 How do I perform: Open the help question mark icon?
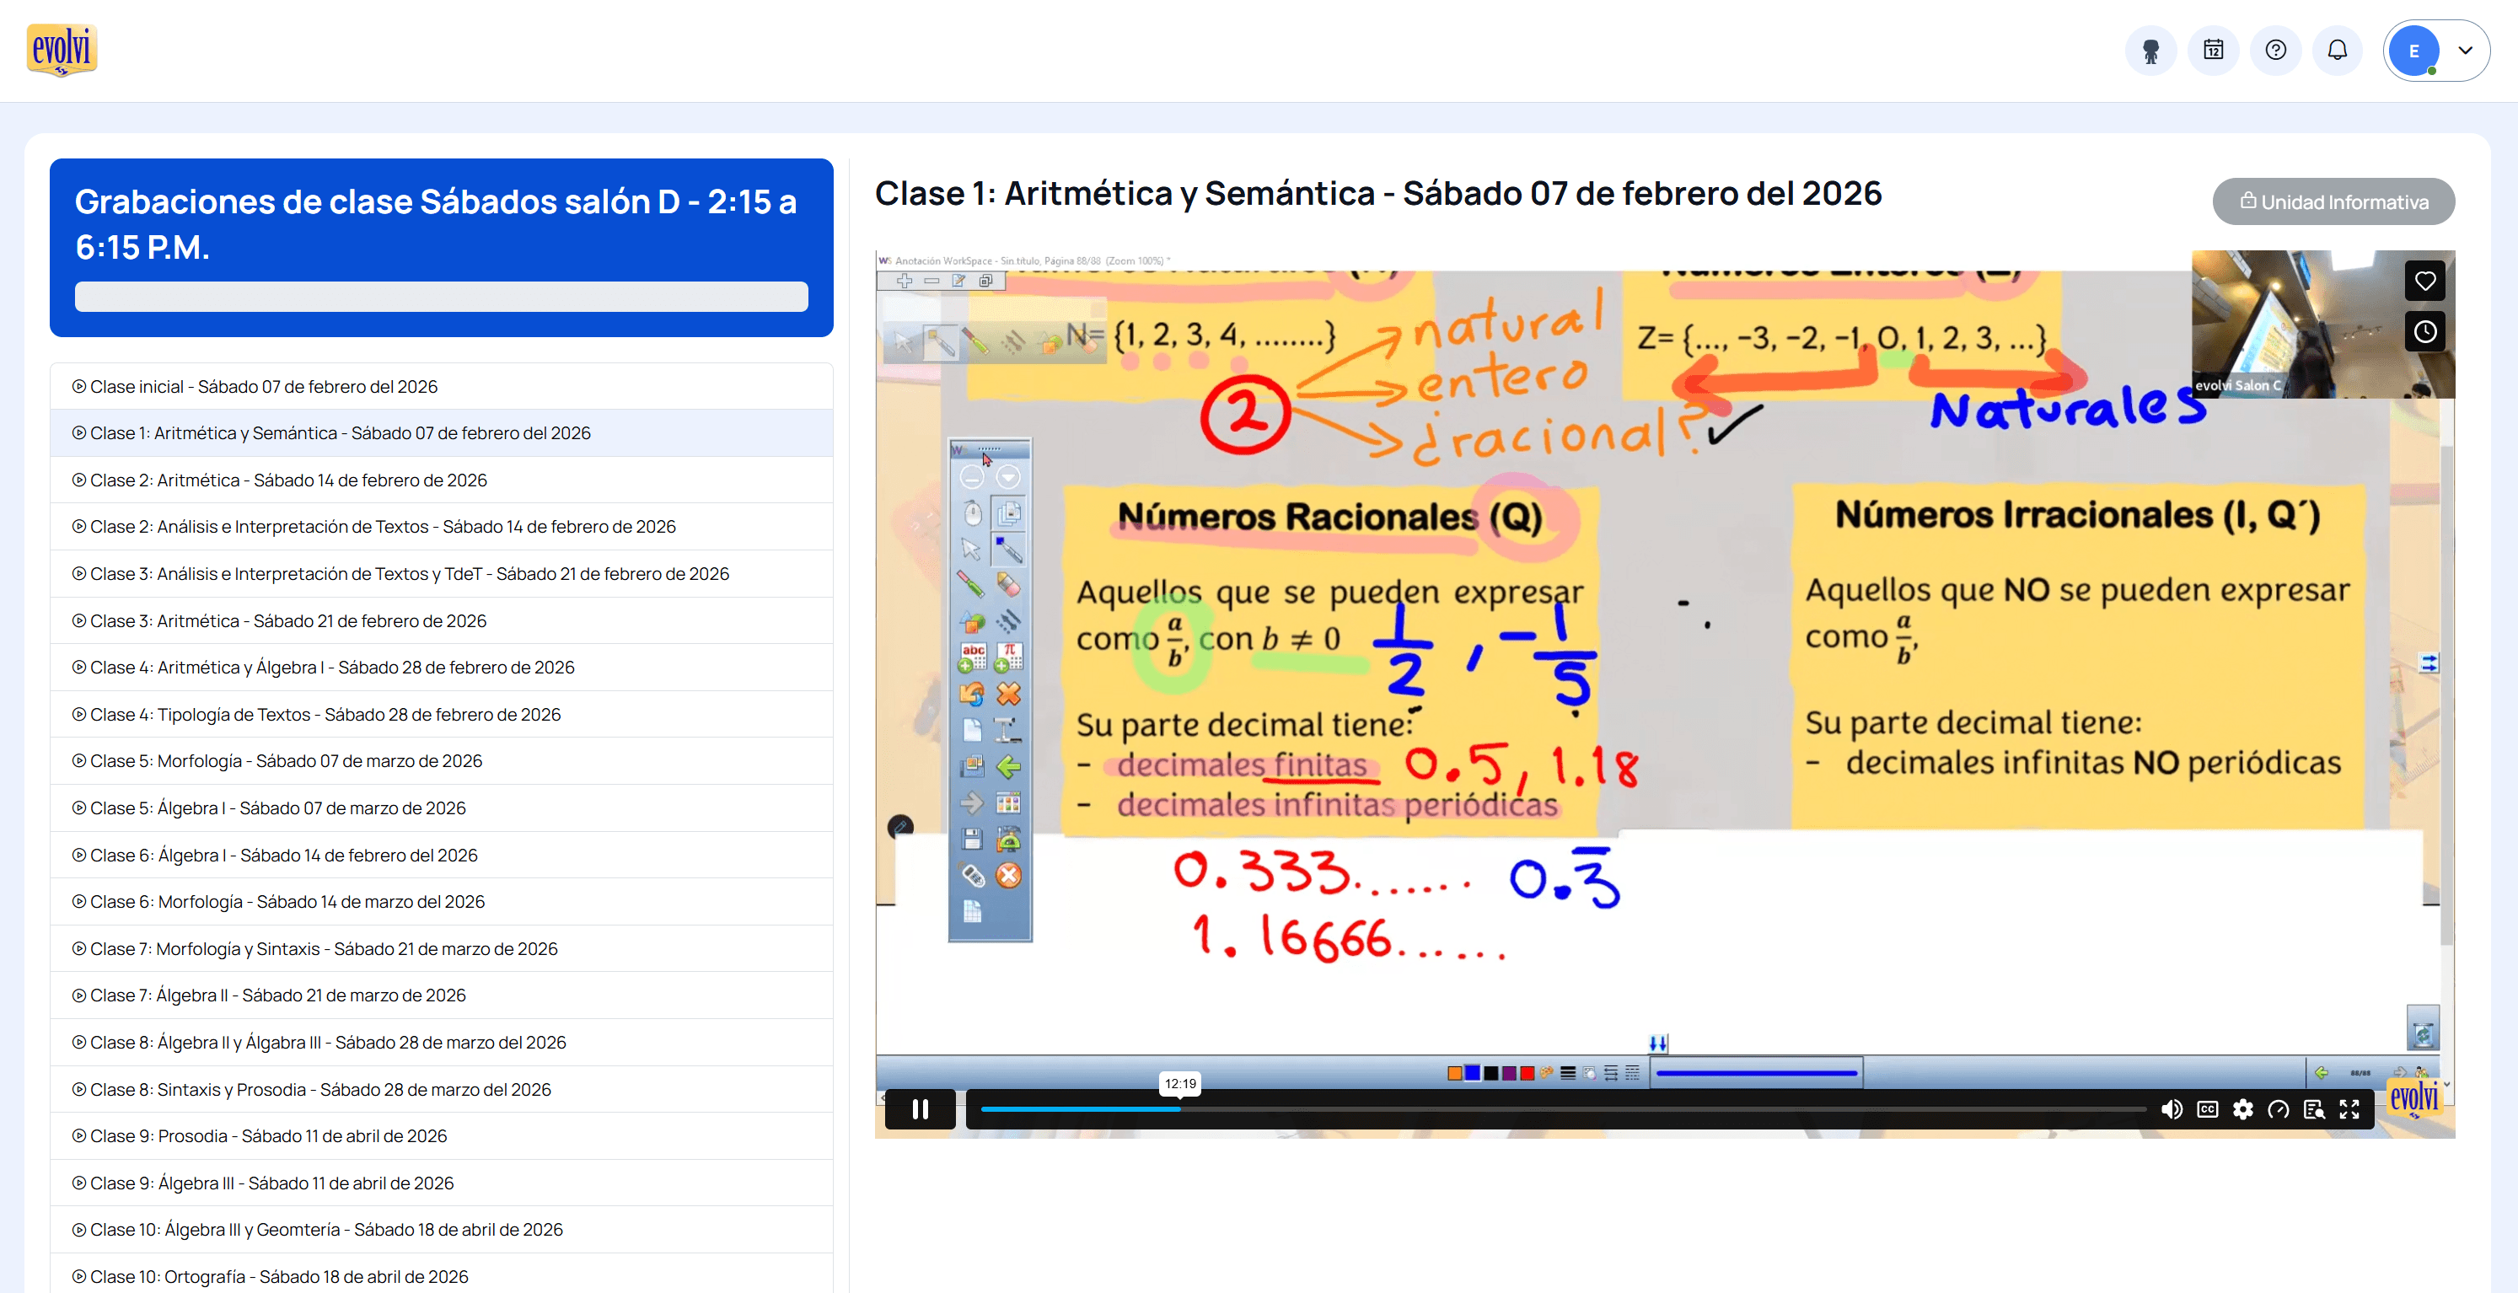[2274, 50]
